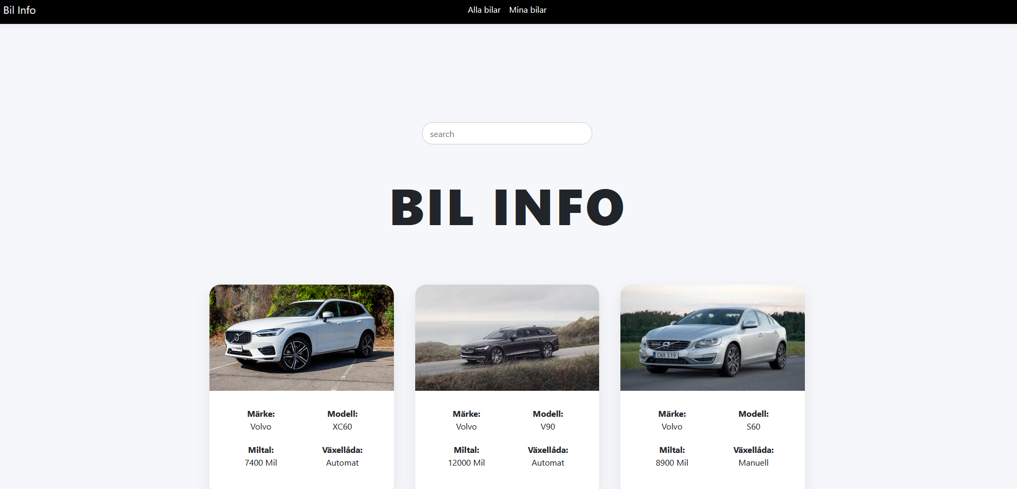The image size is (1017, 489).
Task: Select the 7400 Mil mileage value
Action: tap(260, 463)
